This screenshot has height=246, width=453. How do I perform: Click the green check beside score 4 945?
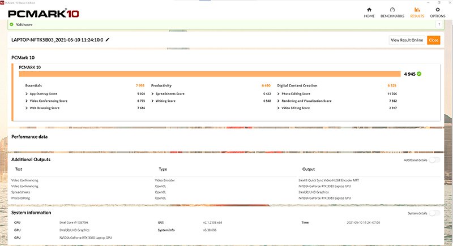pyautogui.click(x=419, y=74)
